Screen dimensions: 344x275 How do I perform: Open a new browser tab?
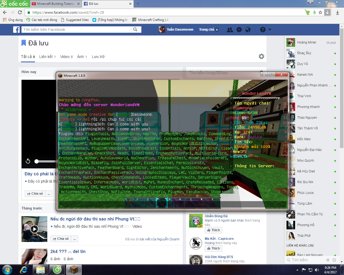(138, 4)
